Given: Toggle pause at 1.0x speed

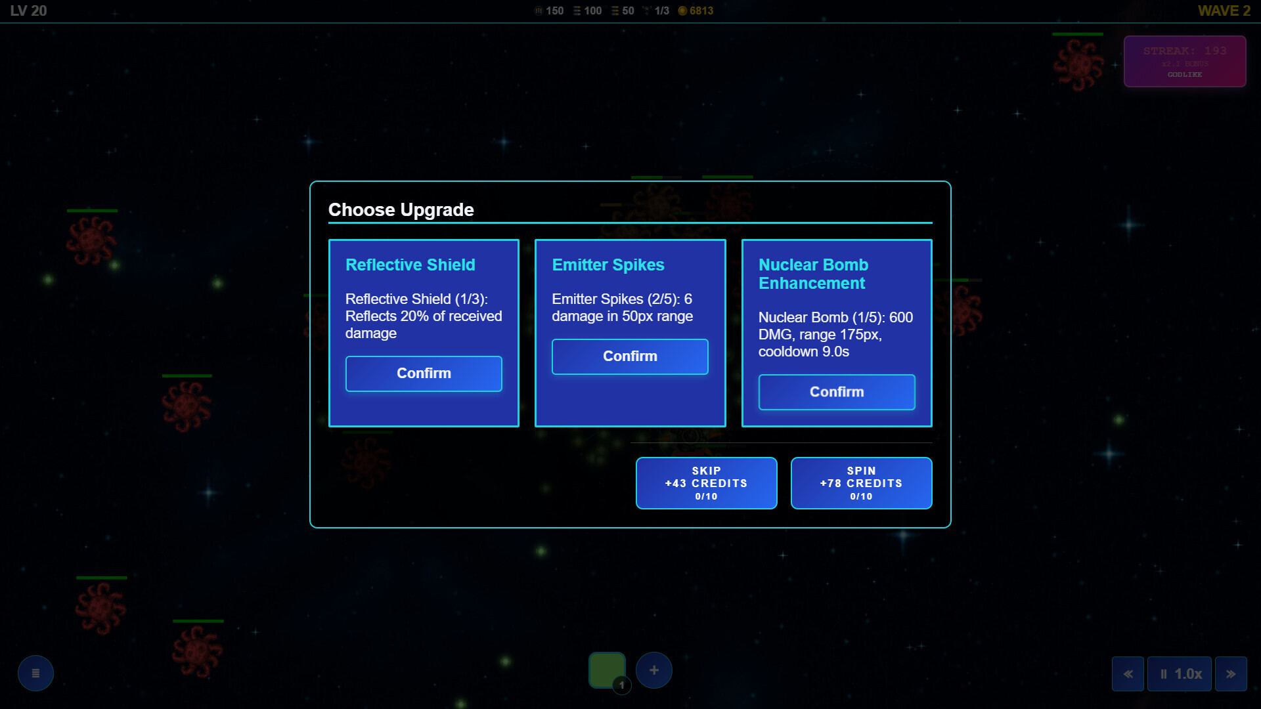Looking at the screenshot, I should click(x=1180, y=674).
